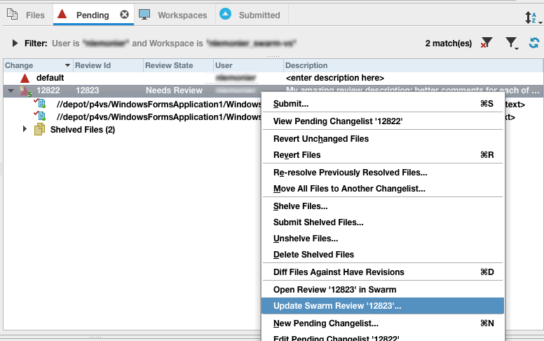Select Shelve Files… from context menu
The height and width of the screenshot is (341, 544).
pyautogui.click(x=300, y=206)
